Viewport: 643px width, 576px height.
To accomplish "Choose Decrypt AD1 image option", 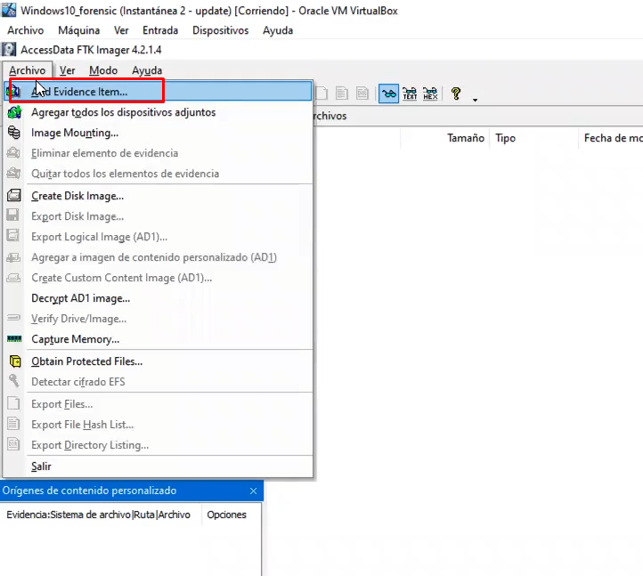I will (x=158, y=298).
